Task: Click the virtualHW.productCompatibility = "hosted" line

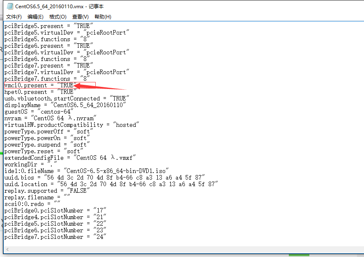Action: pyautogui.click(x=71, y=125)
